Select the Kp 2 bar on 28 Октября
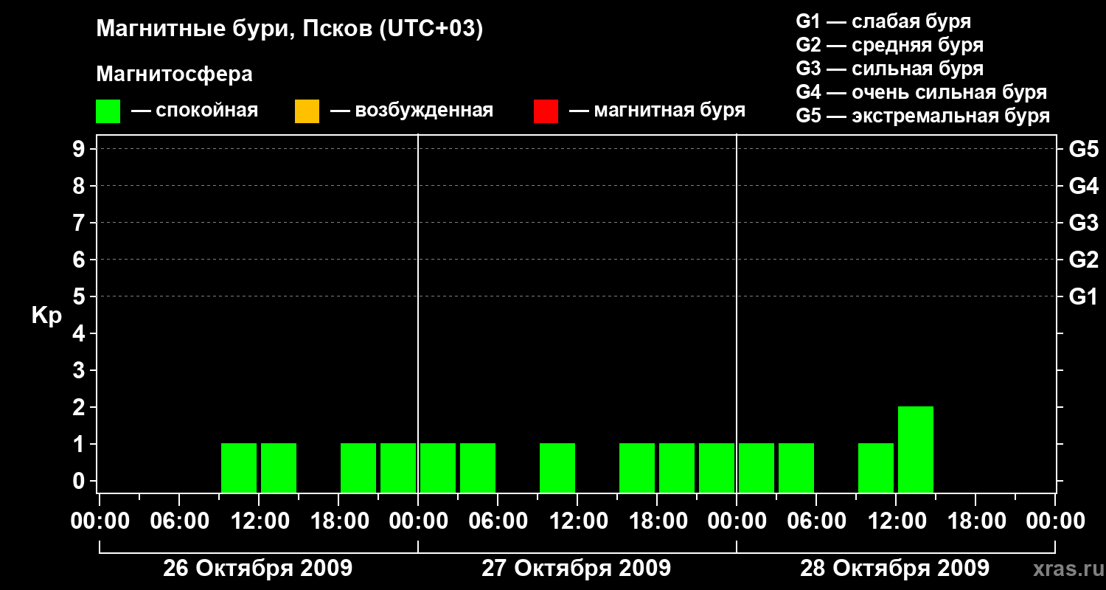The width and height of the screenshot is (1106, 590). tap(916, 449)
